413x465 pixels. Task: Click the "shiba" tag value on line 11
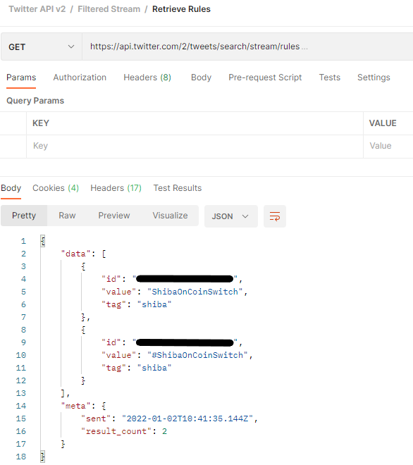pyautogui.click(x=154, y=368)
